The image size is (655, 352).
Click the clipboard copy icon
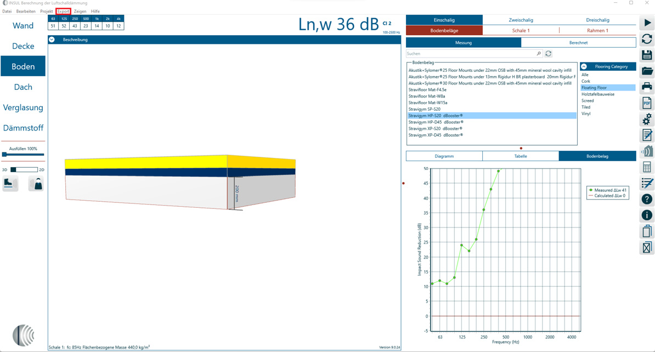pos(647,231)
